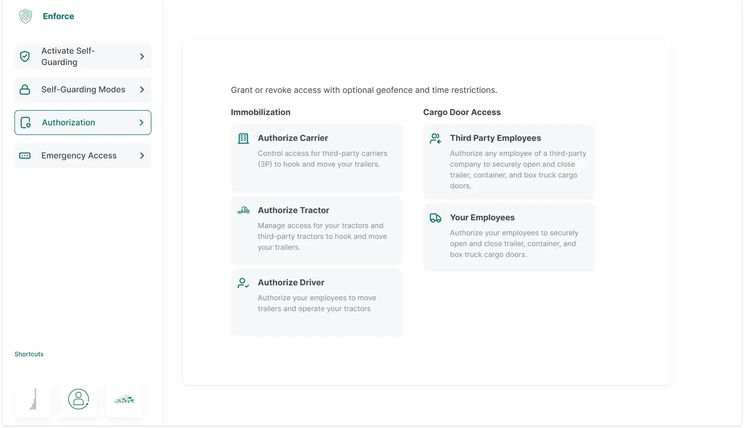
Task: Select the Authorization menu item
Action: [83, 123]
